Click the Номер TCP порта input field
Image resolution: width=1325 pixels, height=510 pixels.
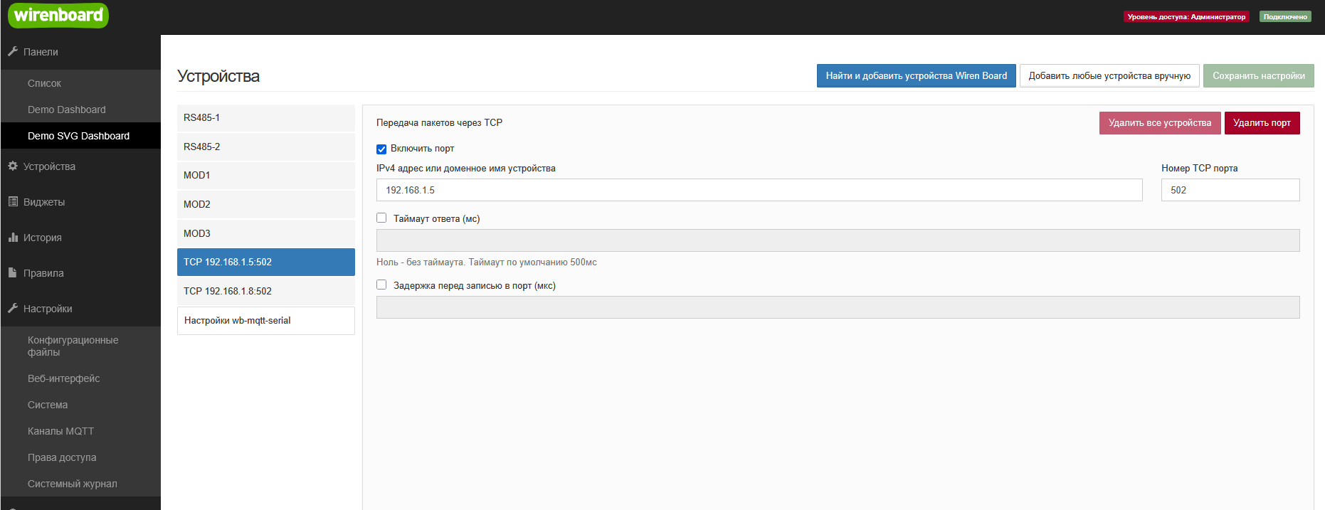[x=1230, y=190]
